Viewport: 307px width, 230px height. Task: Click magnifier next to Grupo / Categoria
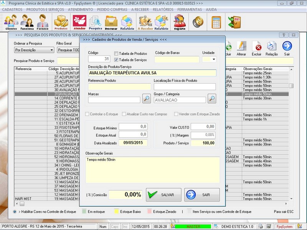point(212,99)
